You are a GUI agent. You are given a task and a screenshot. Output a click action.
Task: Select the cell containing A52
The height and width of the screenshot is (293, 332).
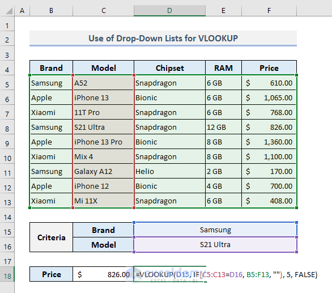(103, 83)
